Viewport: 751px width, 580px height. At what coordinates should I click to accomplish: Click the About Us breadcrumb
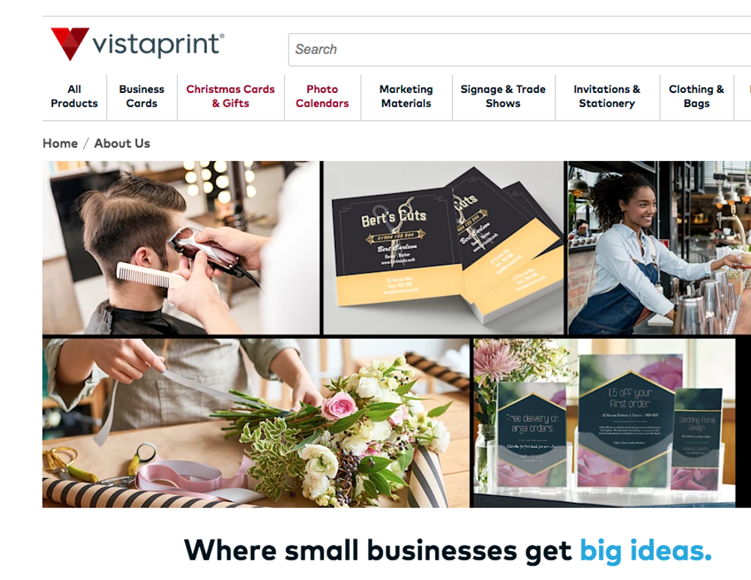pyautogui.click(x=122, y=143)
